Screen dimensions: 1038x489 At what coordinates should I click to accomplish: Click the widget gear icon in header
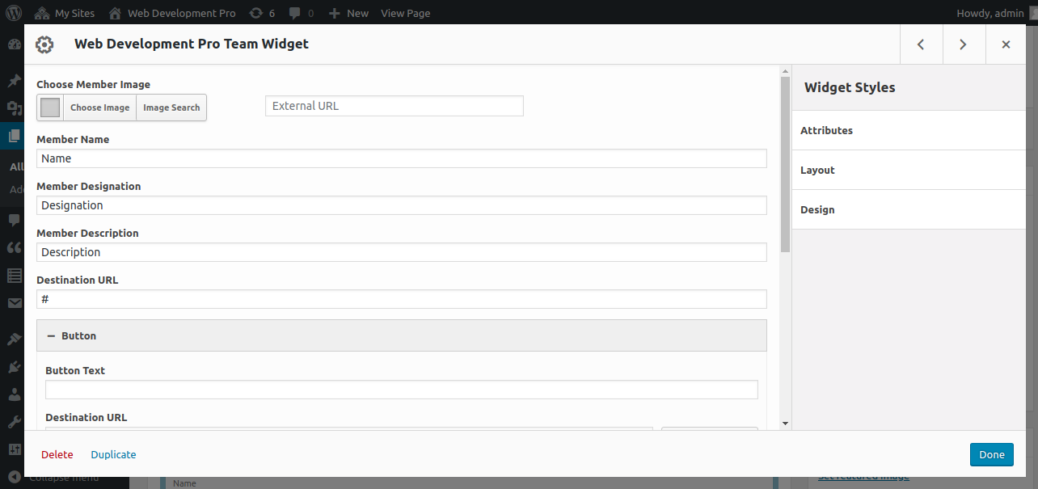point(44,44)
